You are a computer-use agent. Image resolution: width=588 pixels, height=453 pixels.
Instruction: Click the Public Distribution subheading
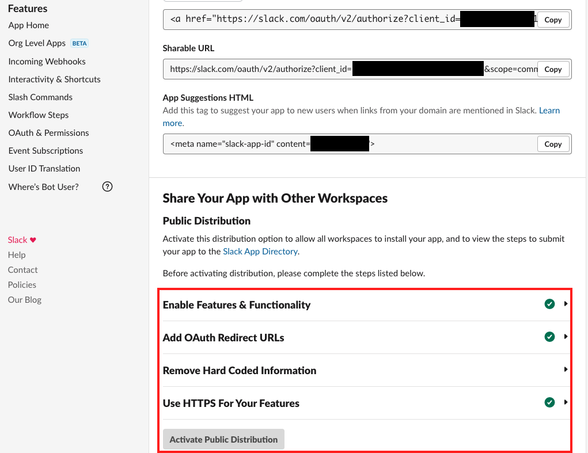point(207,220)
